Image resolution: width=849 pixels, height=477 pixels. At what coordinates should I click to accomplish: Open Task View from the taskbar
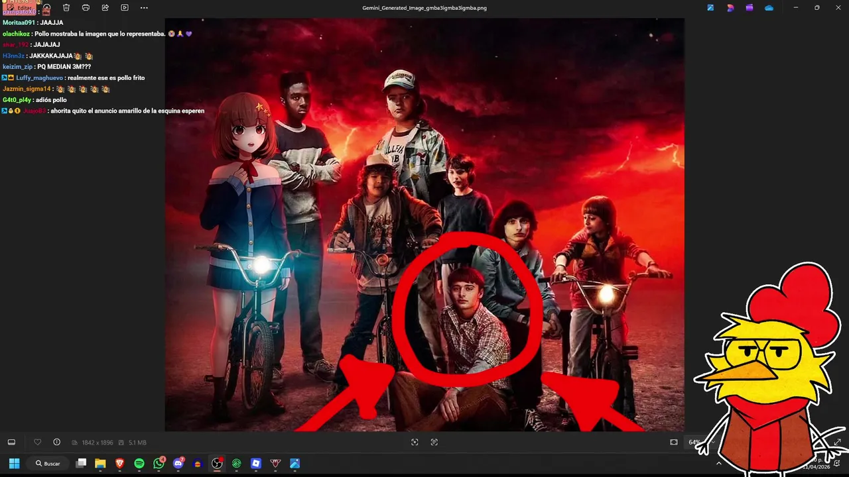pyautogui.click(x=81, y=463)
